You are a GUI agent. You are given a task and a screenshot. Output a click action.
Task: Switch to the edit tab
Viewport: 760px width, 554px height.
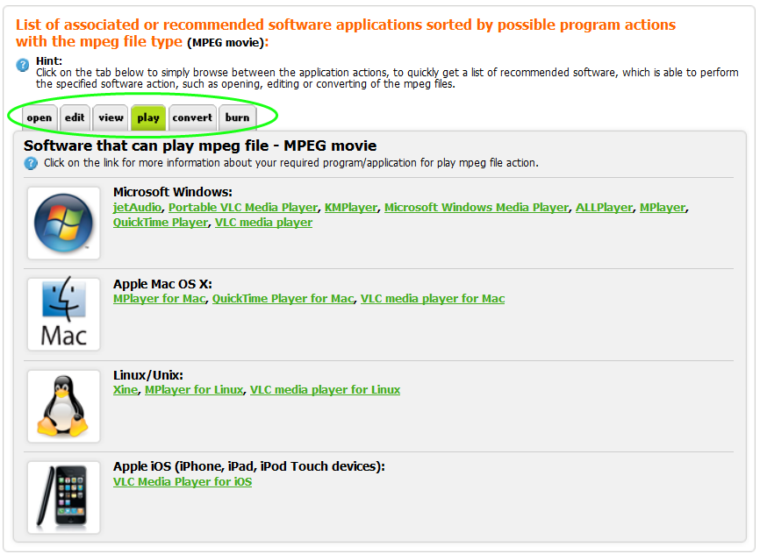click(75, 117)
